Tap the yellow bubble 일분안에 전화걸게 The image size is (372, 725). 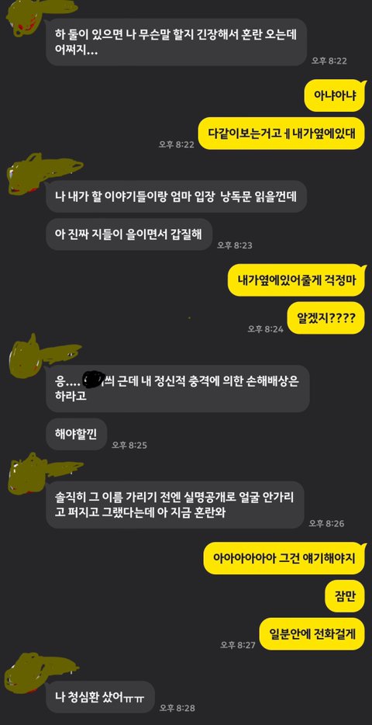[x=312, y=634]
